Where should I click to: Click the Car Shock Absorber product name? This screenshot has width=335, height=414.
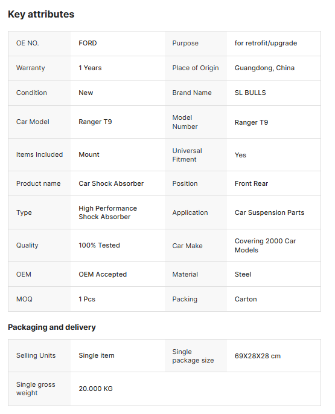tap(111, 183)
